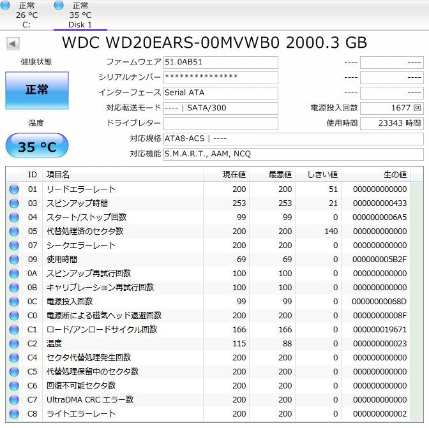Screen dimensions: 429x428
Task: Click raw value 000000005B2F
Action: [x=379, y=260]
